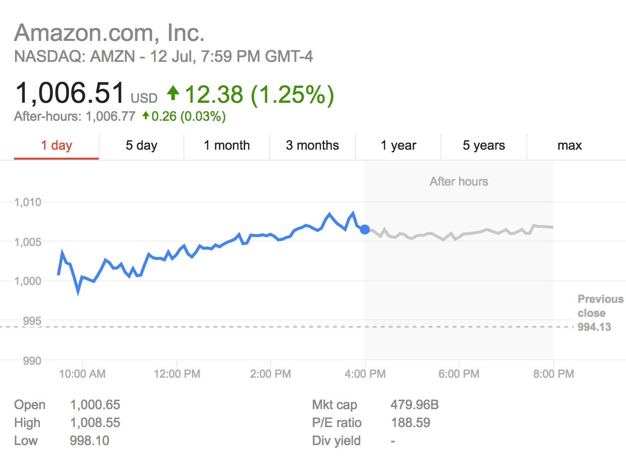Click the Amazon.com, Inc. title

pyautogui.click(x=110, y=33)
